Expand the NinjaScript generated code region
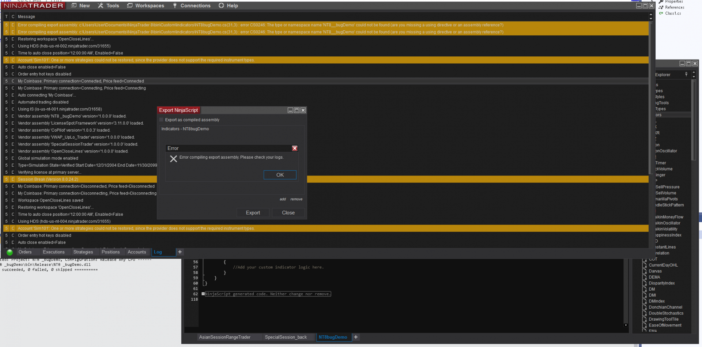The height and width of the screenshot is (347, 702). (203, 294)
